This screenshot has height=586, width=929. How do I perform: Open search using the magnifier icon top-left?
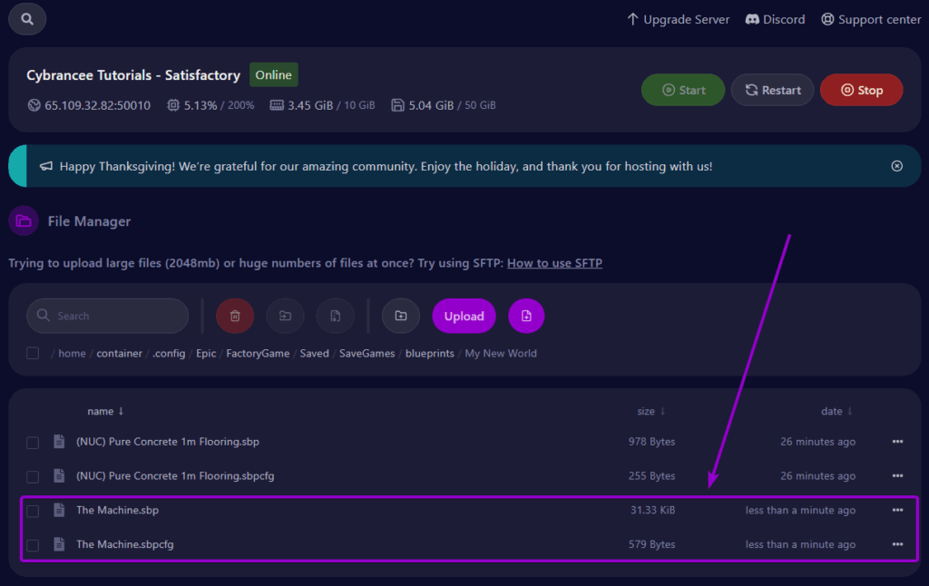[26, 18]
